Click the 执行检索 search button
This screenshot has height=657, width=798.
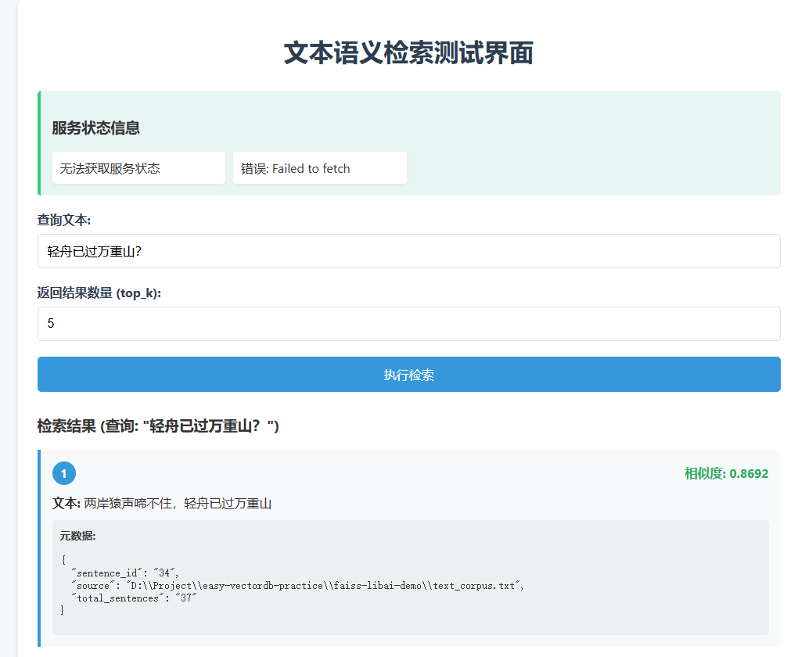[x=408, y=375]
